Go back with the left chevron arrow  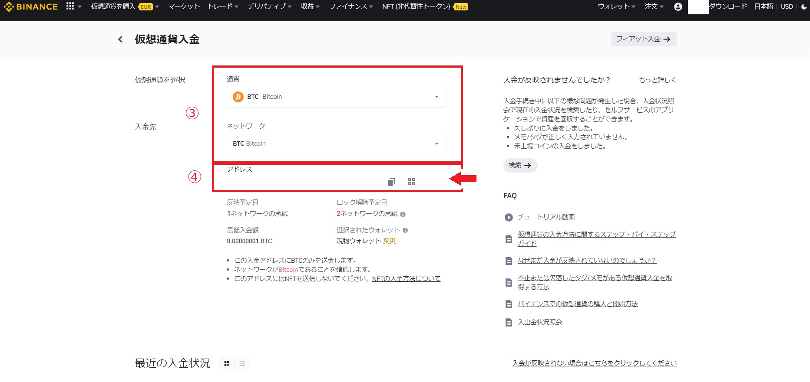click(120, 39)
